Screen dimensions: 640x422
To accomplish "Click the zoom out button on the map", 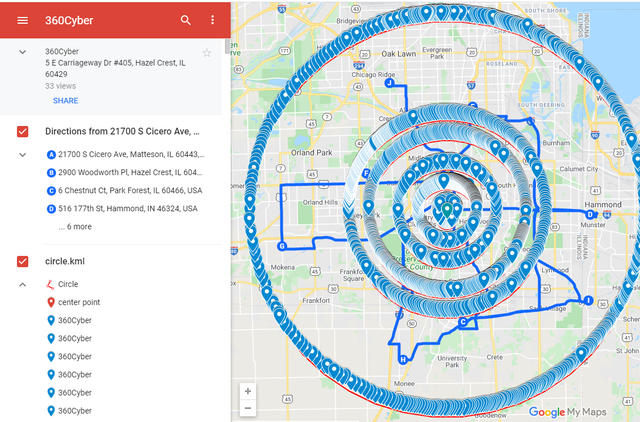I will tap(248, 408).
